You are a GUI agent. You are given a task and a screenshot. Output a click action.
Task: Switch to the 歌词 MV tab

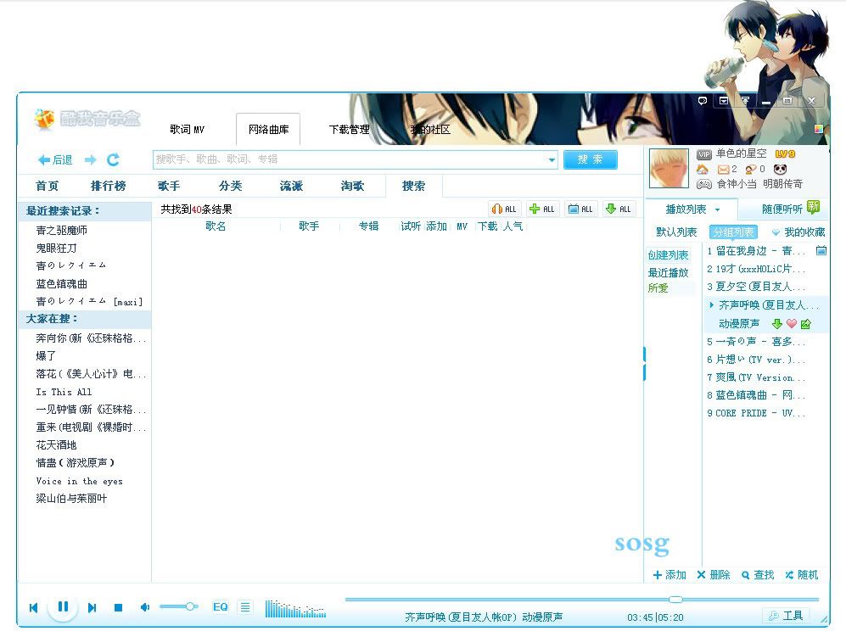coord(187,130)
